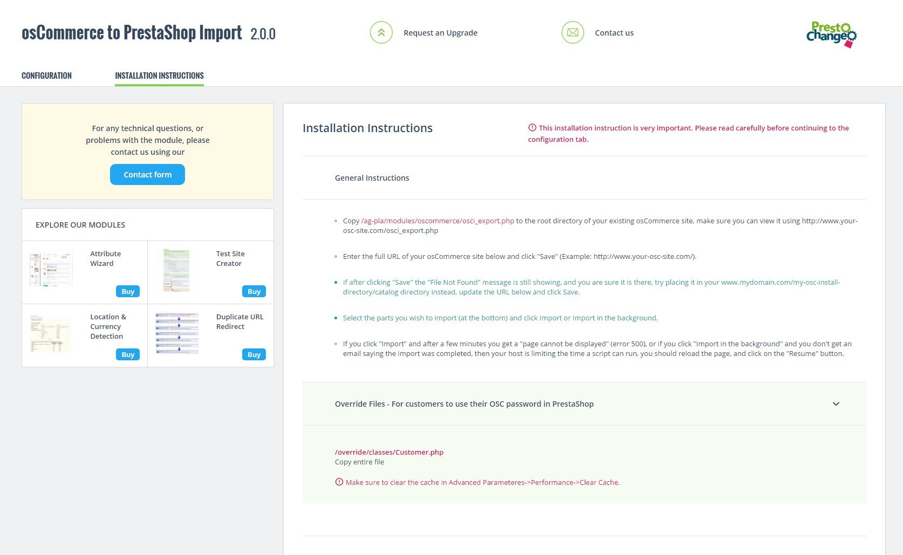
Task: Click the red warning icon beside installation notice
Action: tap(532, 128)
